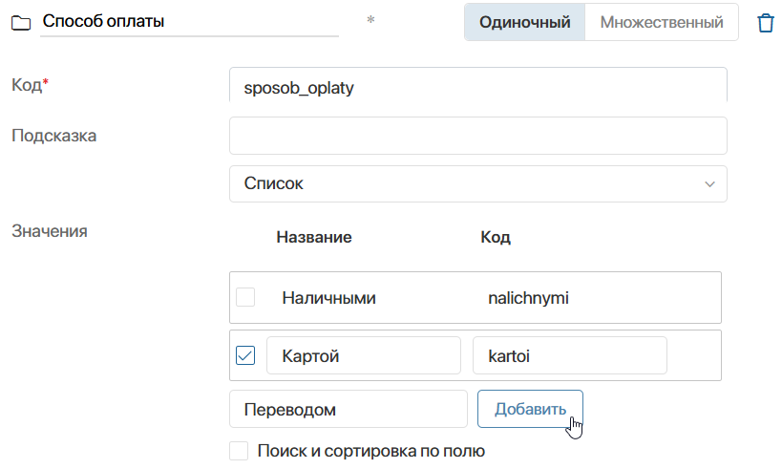Image resolution: width=782 pixels, height=469 pixels.
Task: Edit the kartoi code input
Action: click(569, 355)
